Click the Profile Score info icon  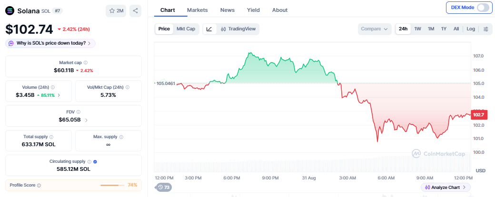[39, 185]
